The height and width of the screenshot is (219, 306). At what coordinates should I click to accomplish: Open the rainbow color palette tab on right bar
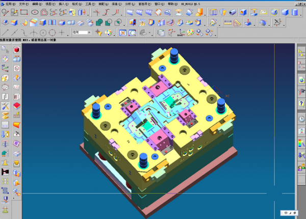point(301,143)
